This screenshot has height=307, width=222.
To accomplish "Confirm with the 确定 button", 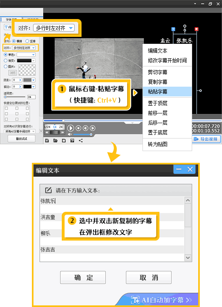I will [x=83, y=277].
